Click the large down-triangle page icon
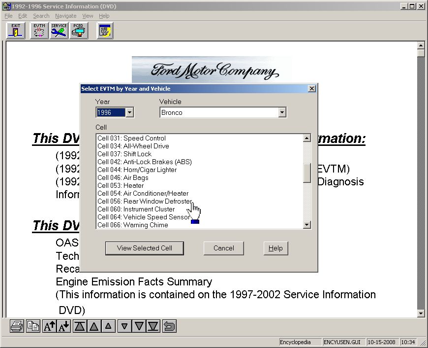This screenshot has height=348, width=428. [x=139, y=326]
